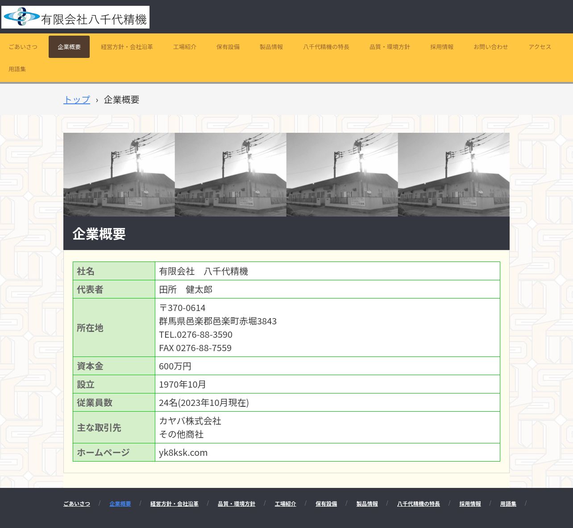The height and width of the screenshot is (528, 573).
Task: Navigate to 品質・環境方針 in the top menu
Action: 390,47
